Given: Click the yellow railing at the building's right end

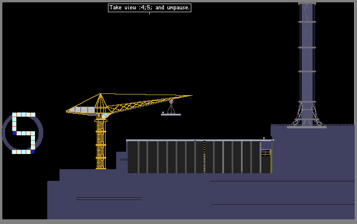Looking at the screenshot, I should coord(265,152).
